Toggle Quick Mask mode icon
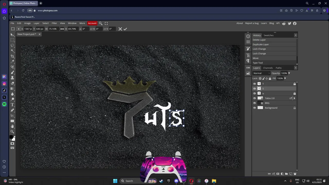Viewport: 329px width, 185px height. coord(12,144)
